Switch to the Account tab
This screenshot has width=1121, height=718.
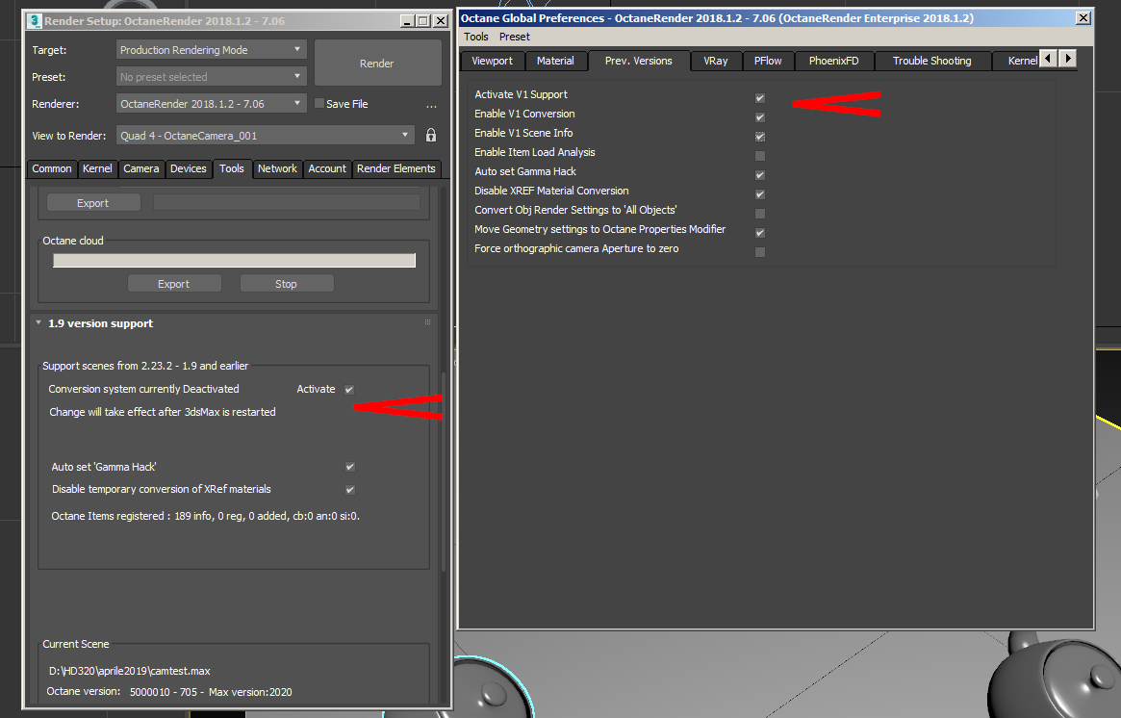coord(327,168)
